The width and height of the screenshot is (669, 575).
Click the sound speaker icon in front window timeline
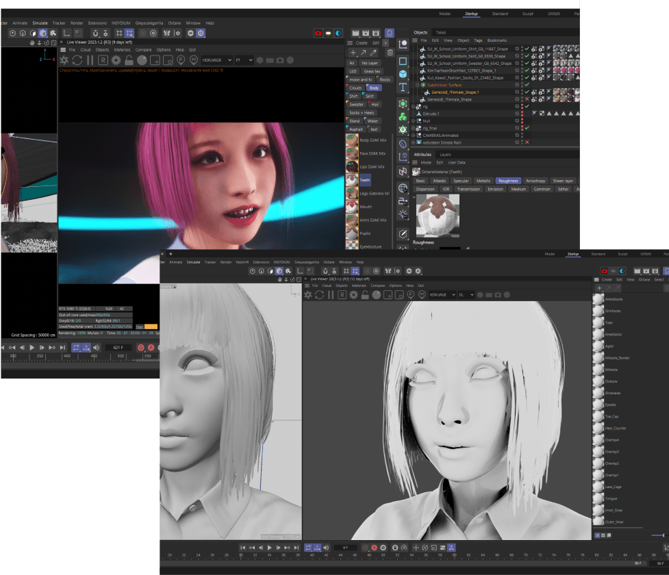pyautogui.click(x=327, y=548)
